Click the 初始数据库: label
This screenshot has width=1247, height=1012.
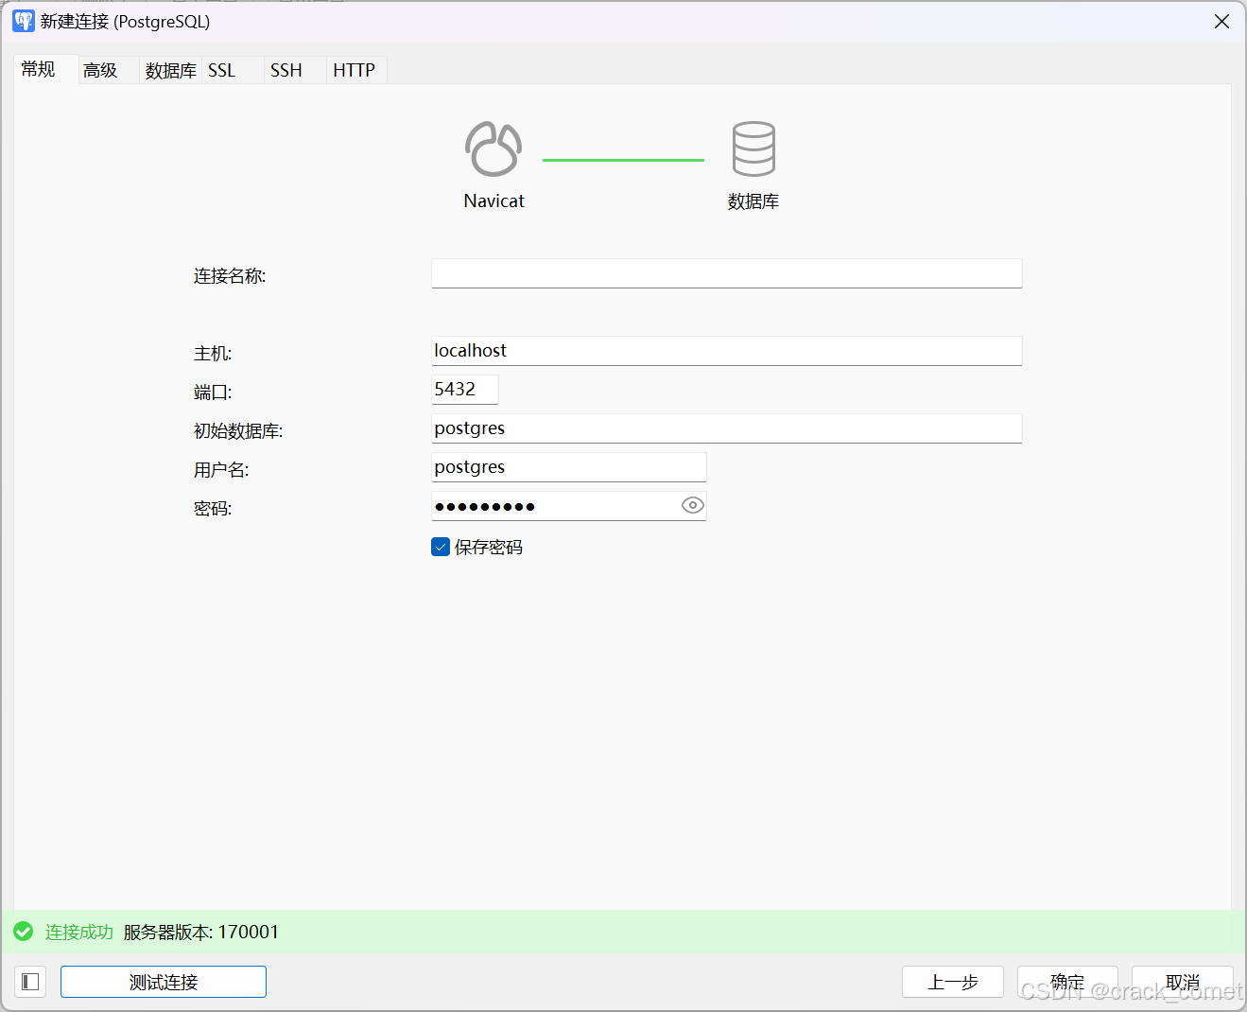point(238,430)
